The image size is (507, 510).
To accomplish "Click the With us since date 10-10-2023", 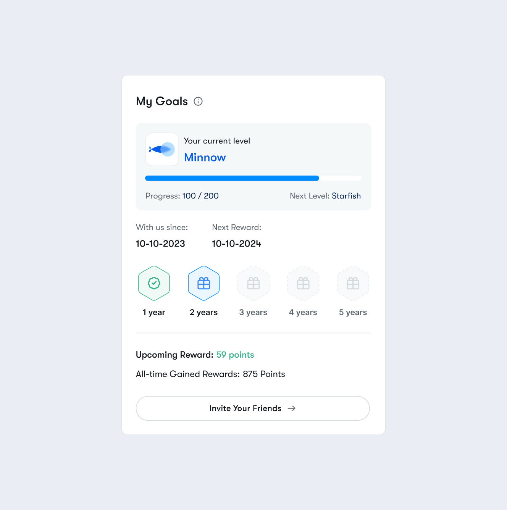I will [160, 244].
